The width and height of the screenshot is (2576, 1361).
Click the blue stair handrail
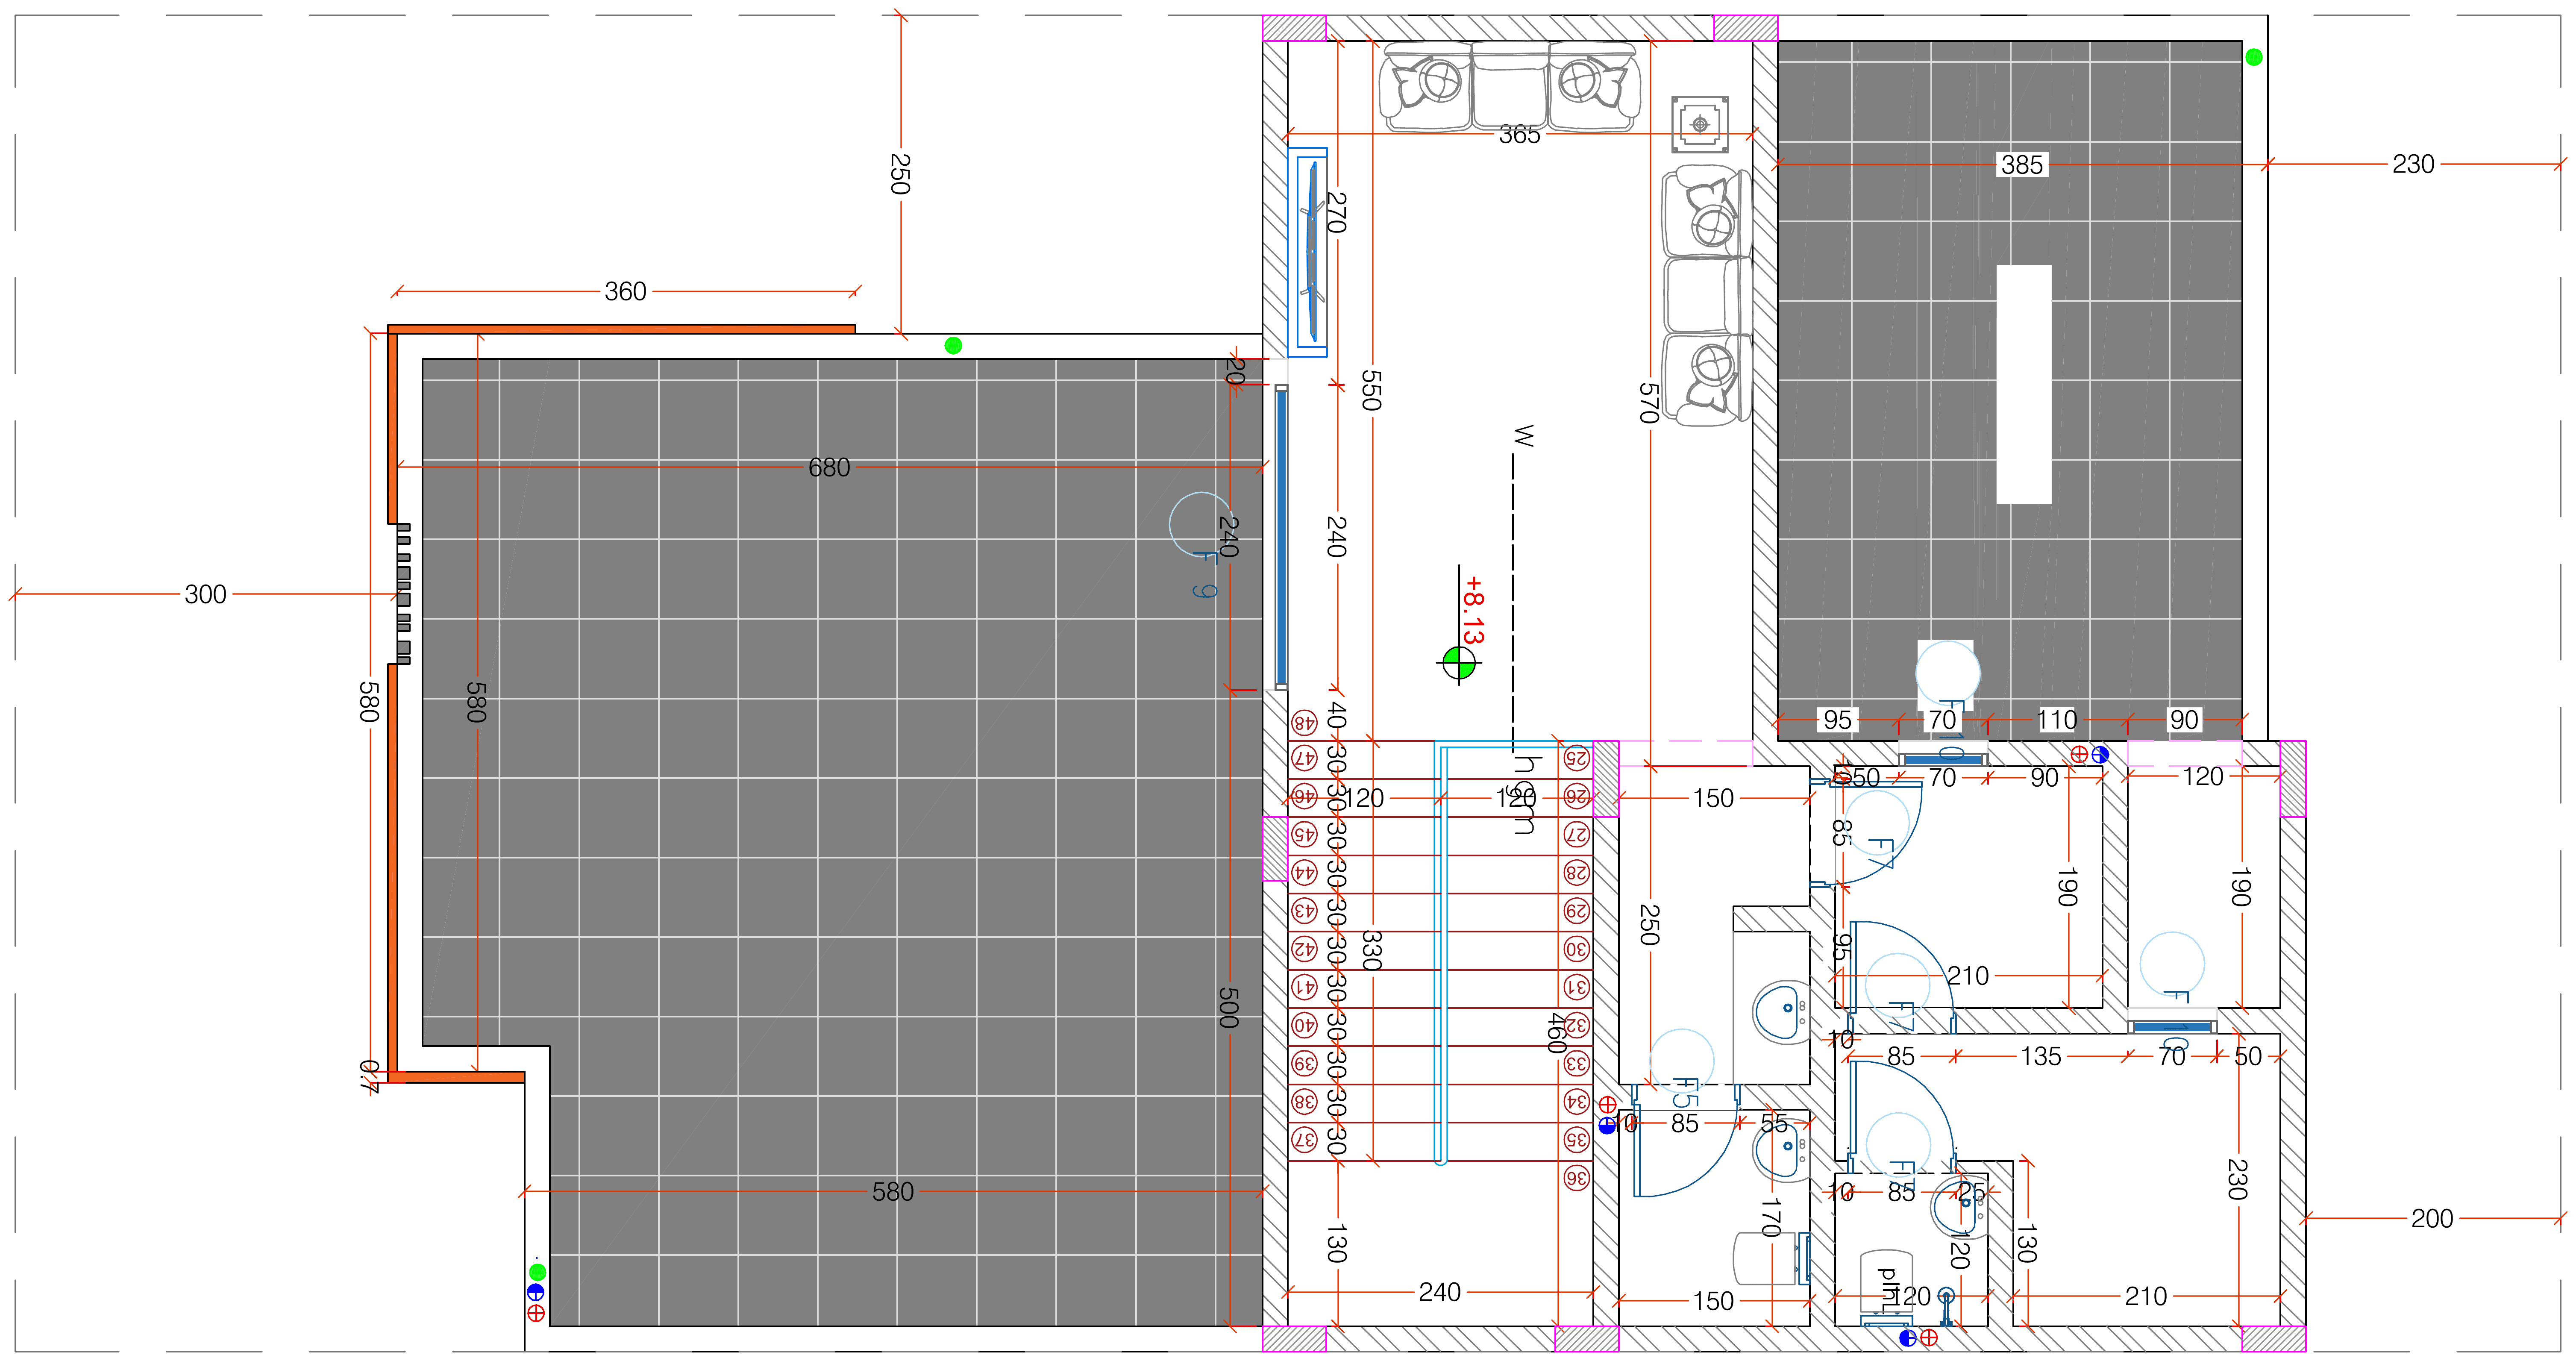click(x=1441, y=953)
